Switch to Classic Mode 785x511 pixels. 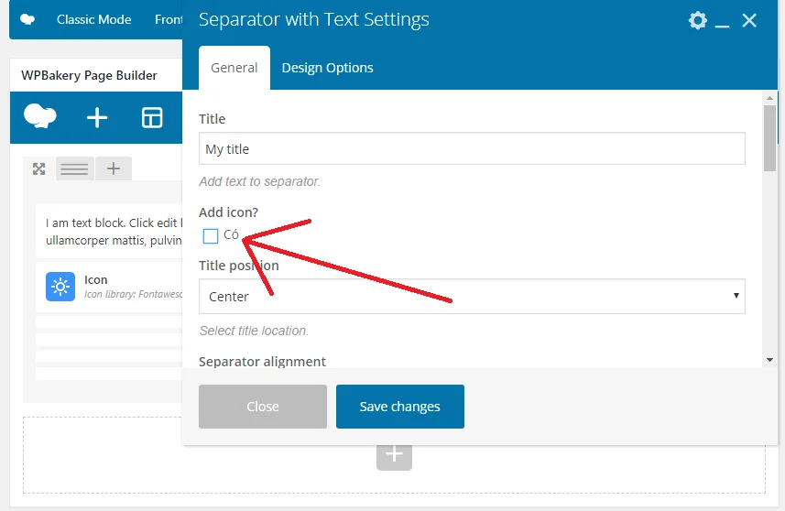(93, 19)
